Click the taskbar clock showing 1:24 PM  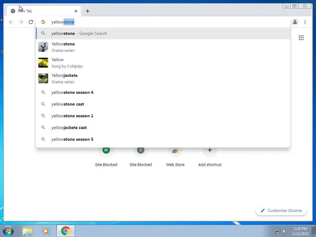(x=300, y=231)
